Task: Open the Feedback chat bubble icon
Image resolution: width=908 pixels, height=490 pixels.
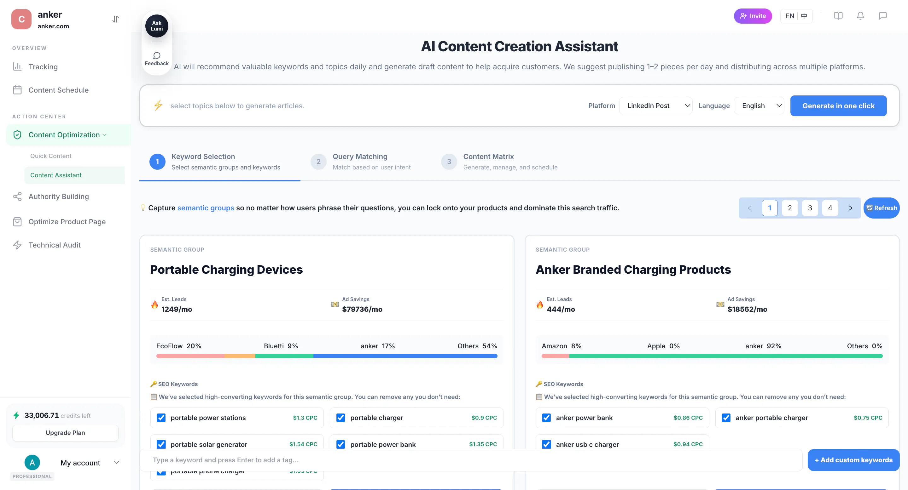Action: tap(156, 55)
